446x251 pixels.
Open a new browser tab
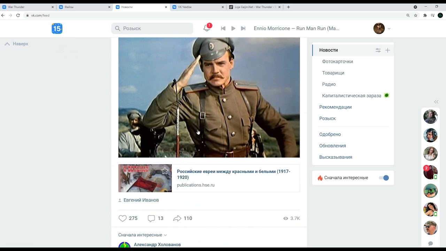tap(288, 7)
